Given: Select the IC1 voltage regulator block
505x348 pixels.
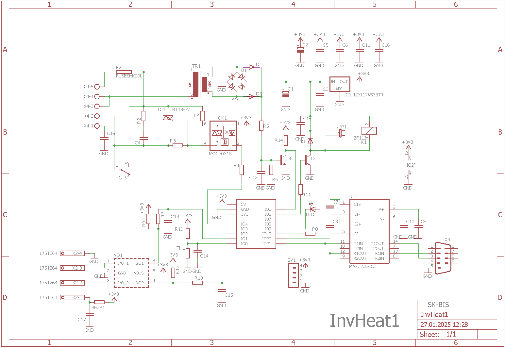Looking at the screenshot, I should [x=340, y=84].
